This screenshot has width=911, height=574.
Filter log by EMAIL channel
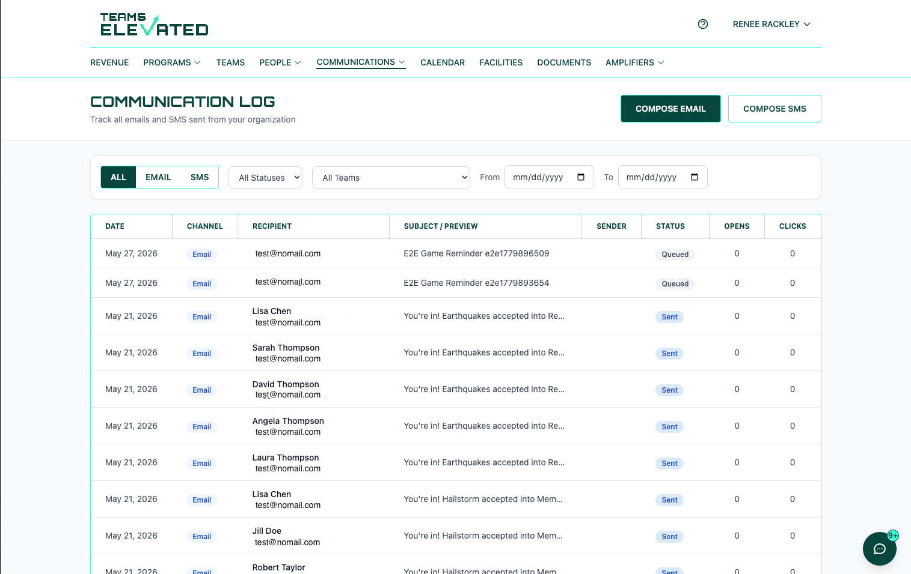tap(158, 177)
